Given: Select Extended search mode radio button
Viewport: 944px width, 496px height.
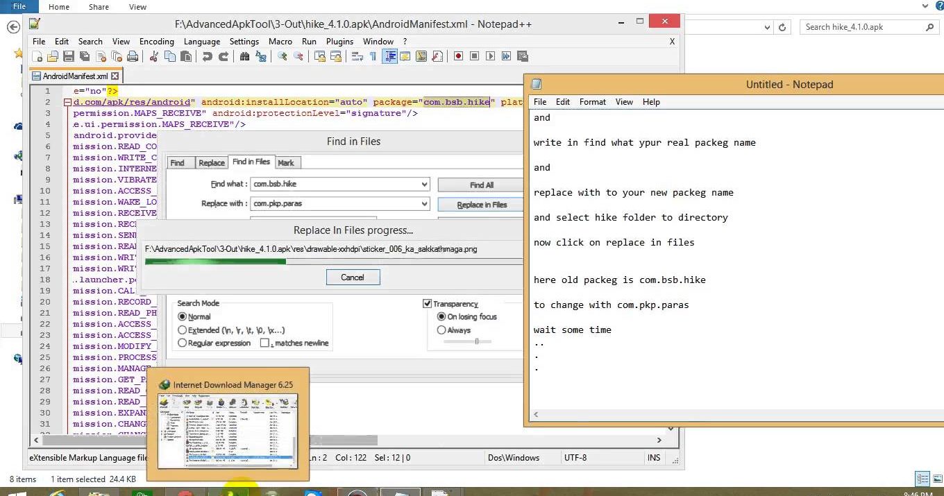Looking at the screenshot, I should tap(183, 330).
